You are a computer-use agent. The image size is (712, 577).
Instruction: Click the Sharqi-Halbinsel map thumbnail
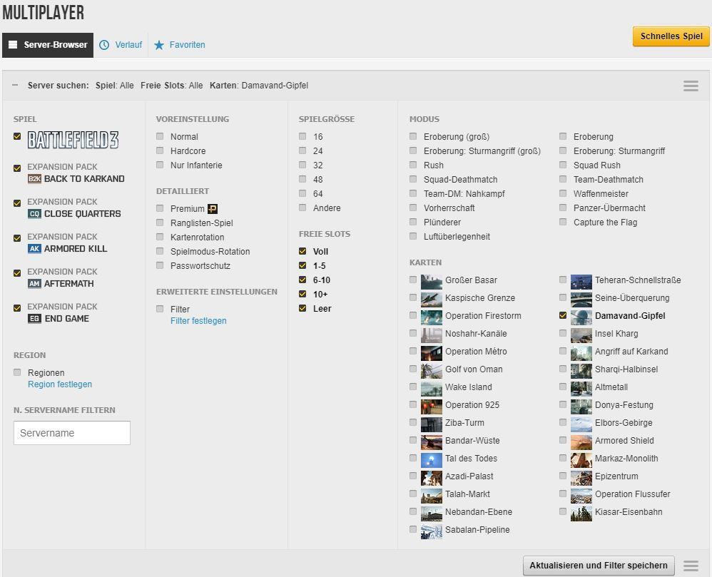tap(581, 371)
